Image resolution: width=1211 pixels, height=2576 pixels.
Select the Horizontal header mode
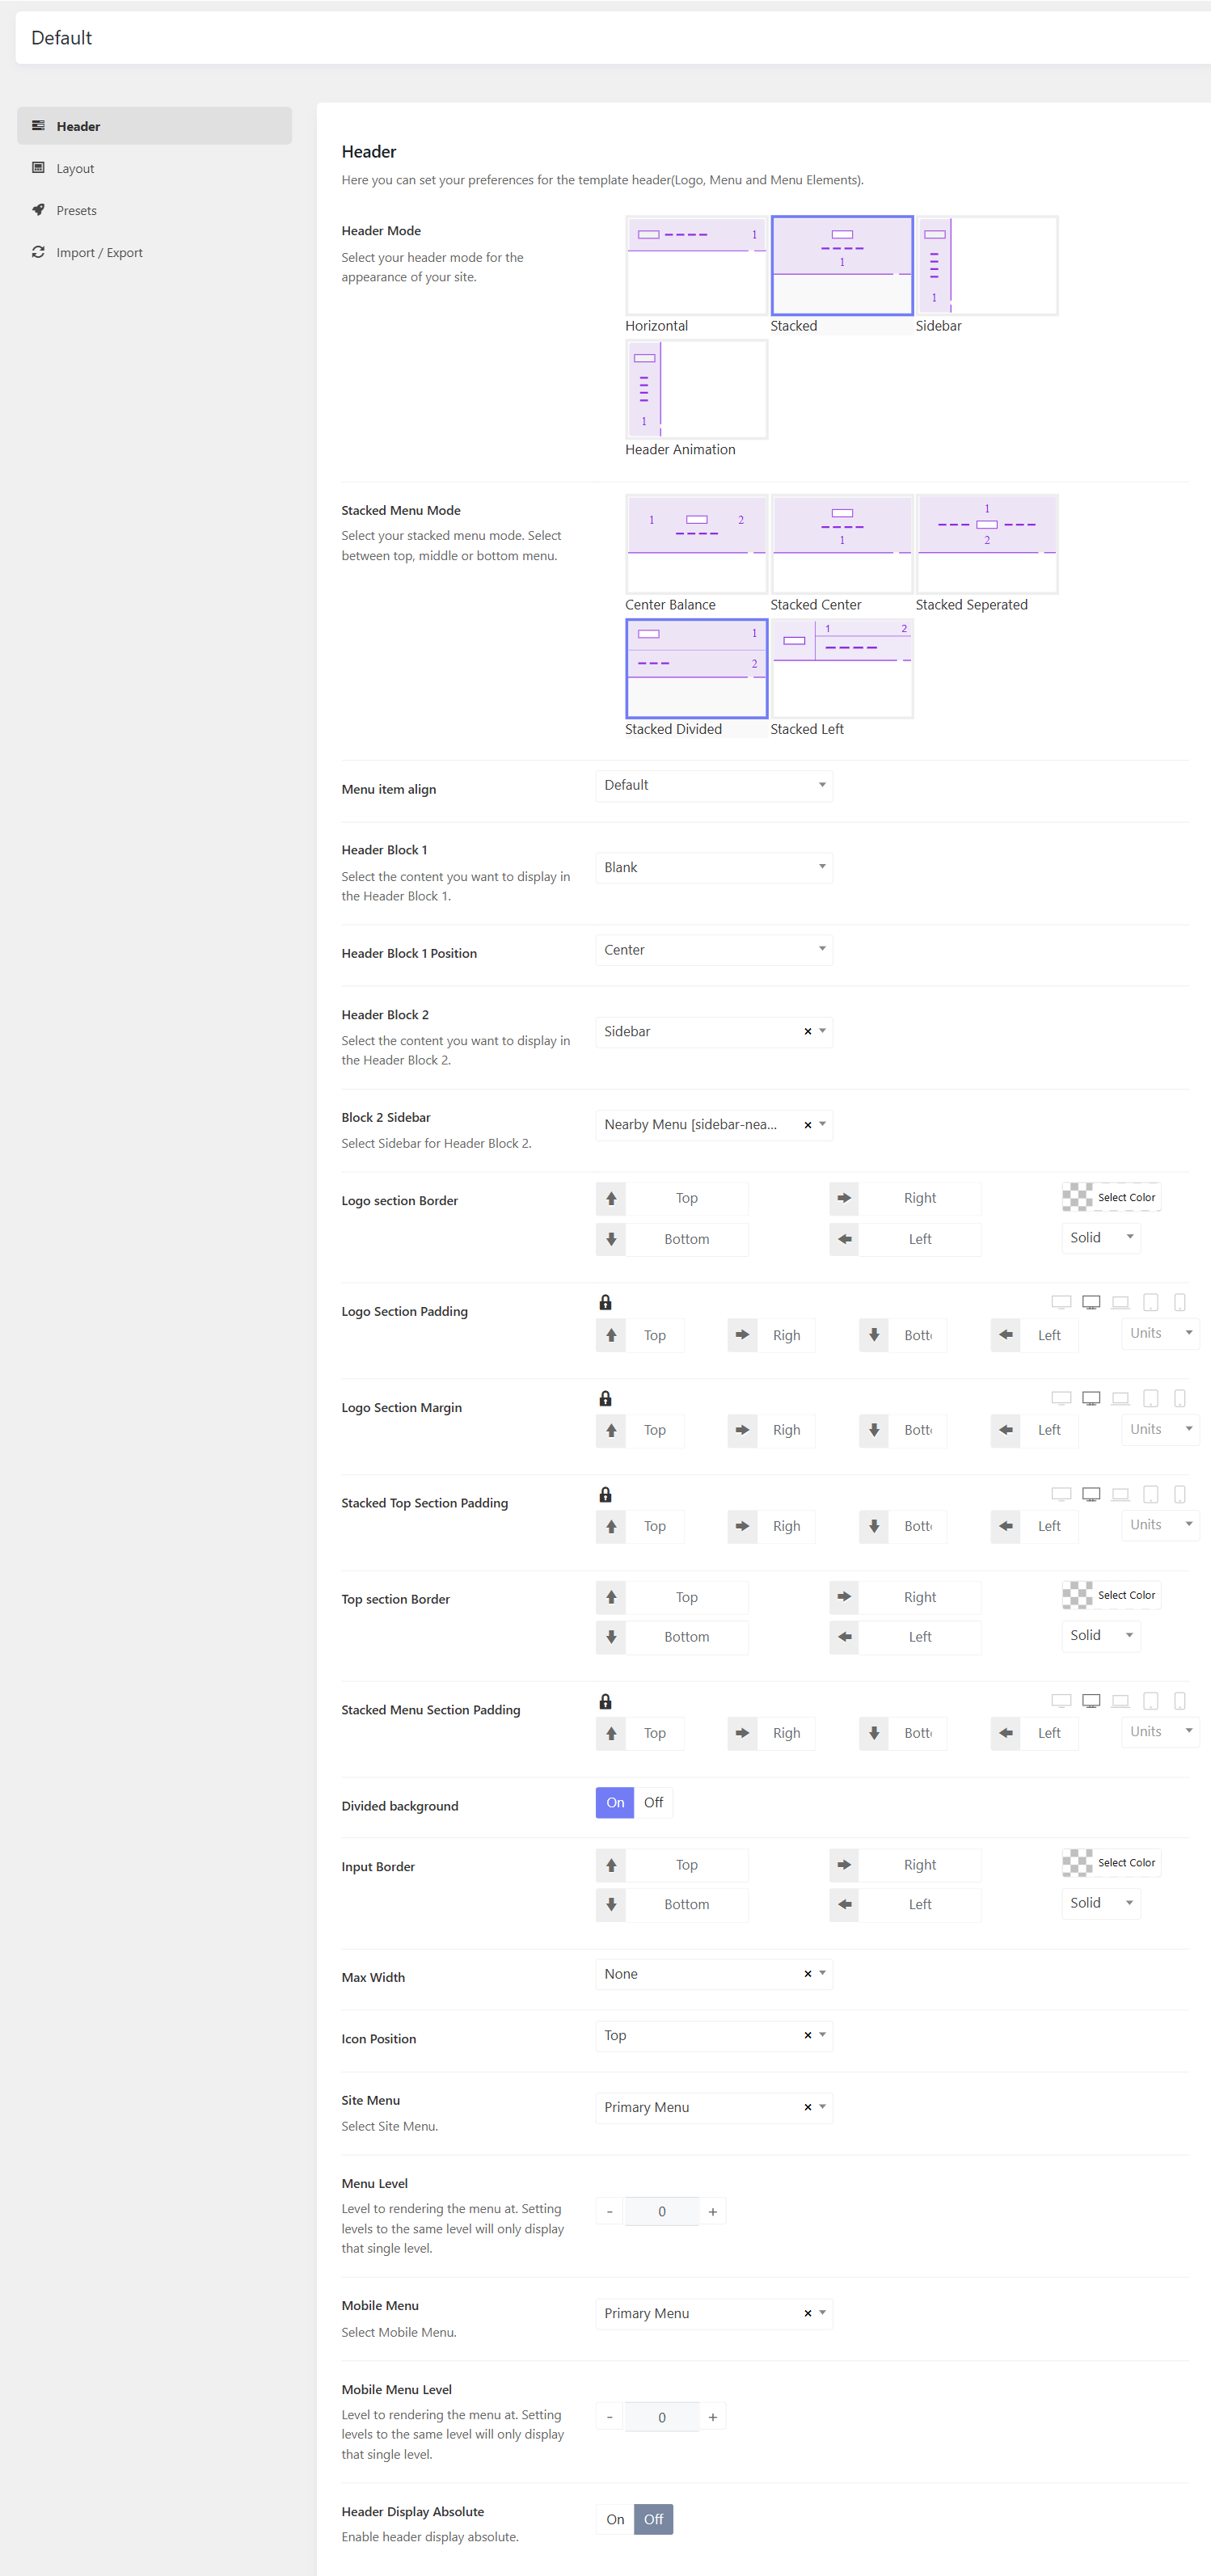pyautogui.click(x=696, y=266)
